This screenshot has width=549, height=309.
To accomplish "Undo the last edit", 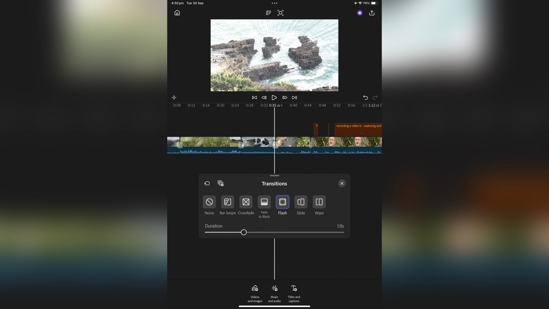I will pos(365,98).
